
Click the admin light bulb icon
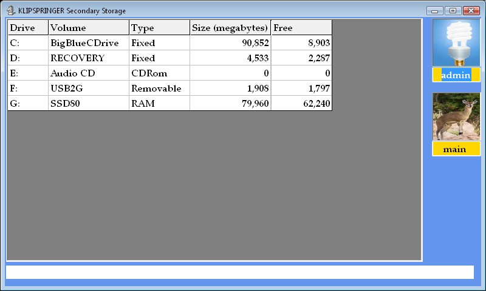pyautogui.click(x=456, y=42)
